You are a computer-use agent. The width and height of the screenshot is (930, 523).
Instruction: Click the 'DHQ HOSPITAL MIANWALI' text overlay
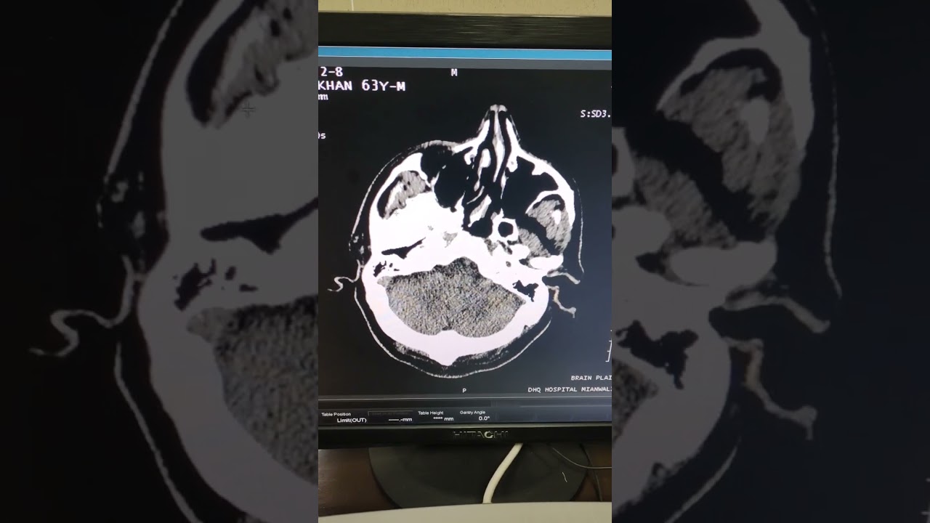point(570,389)
